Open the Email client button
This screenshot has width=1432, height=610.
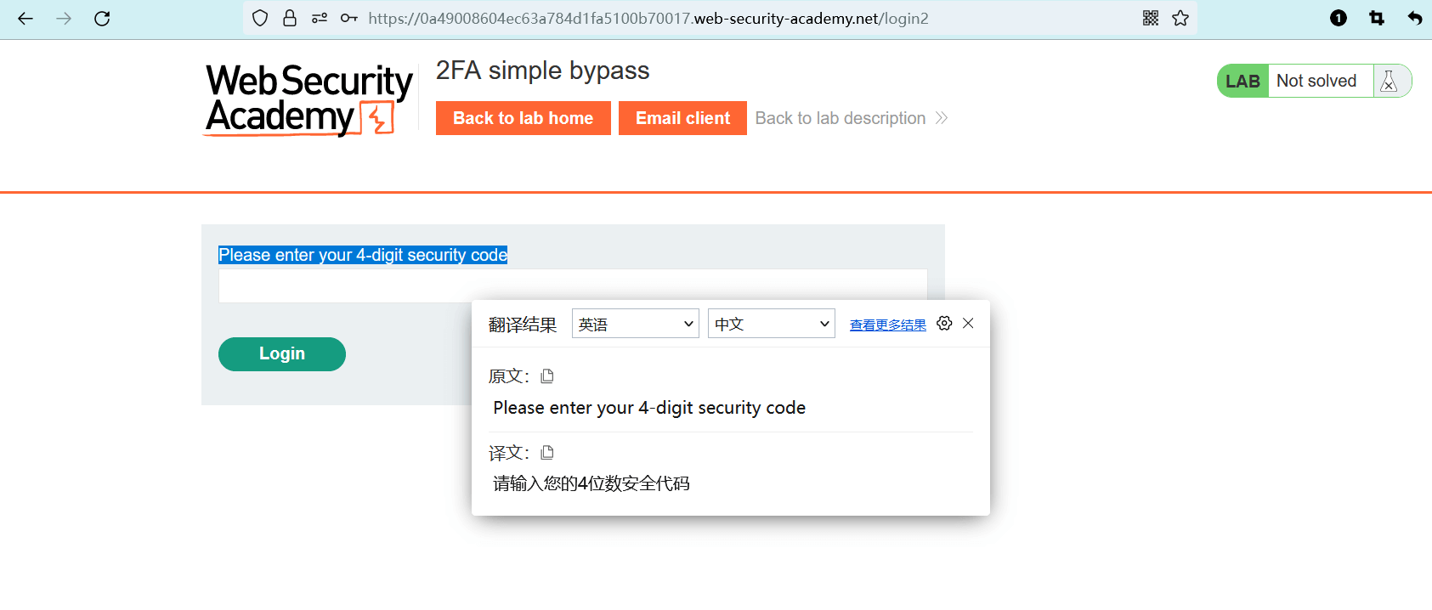(x=682, y=118)
